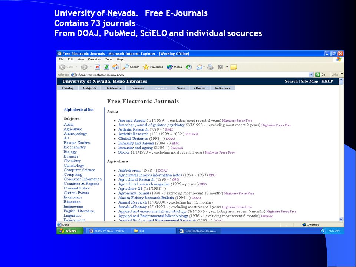Select Basque Studies in the Subjects sidebar
The height and width of the screenshot is (267, 356).
tap(76, 143)
